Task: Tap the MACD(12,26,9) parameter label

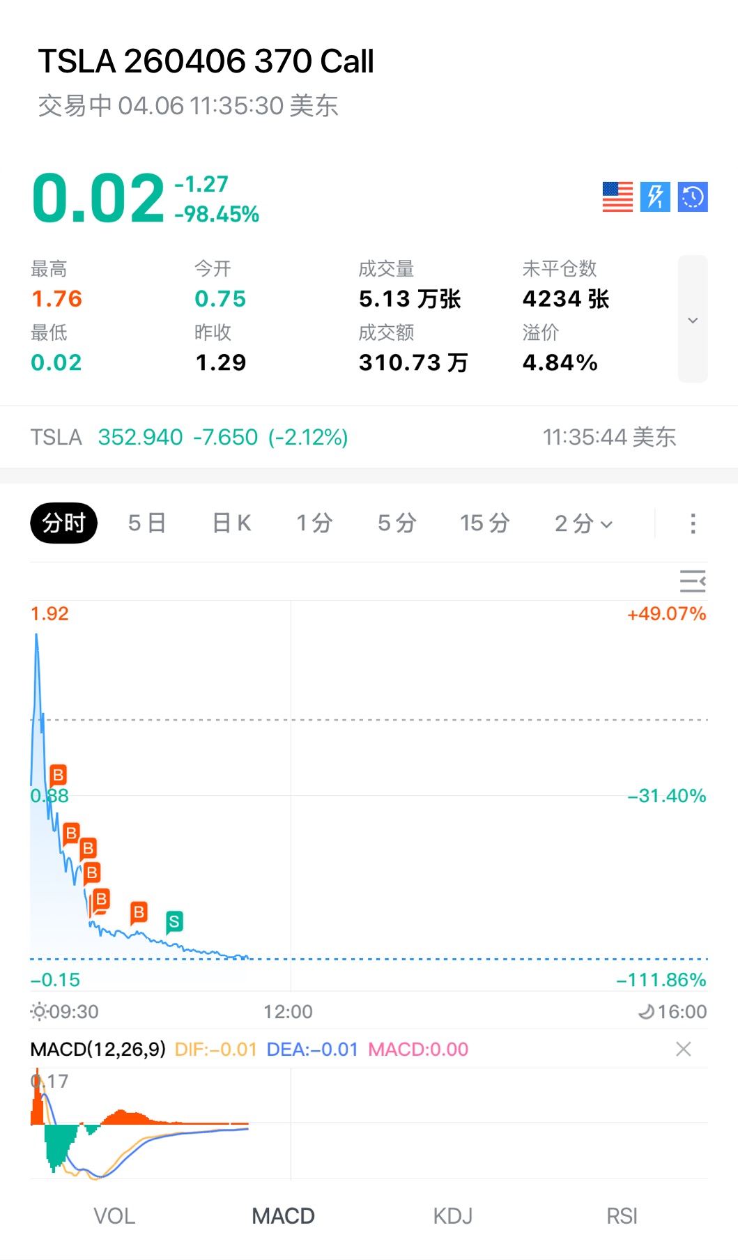Action: pyautogui.click(x=98, y=1049)
